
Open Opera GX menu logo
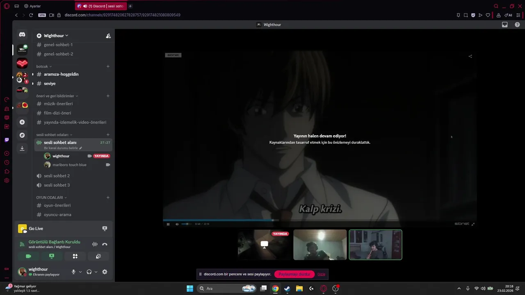coord(7,6)
